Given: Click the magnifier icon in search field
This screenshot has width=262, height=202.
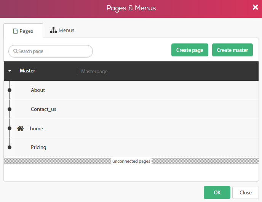Looking at the screenshot, I should coord(16,51).
